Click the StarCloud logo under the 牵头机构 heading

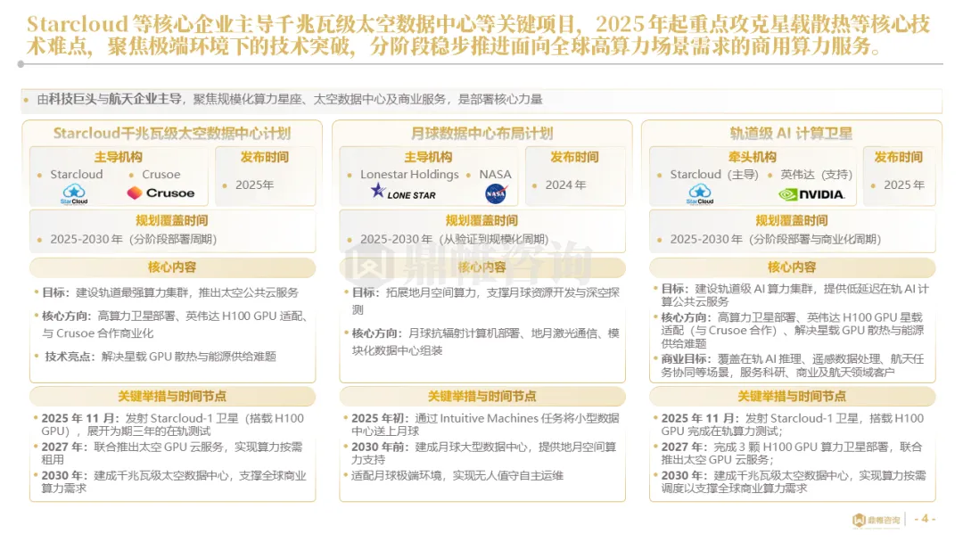700,194
